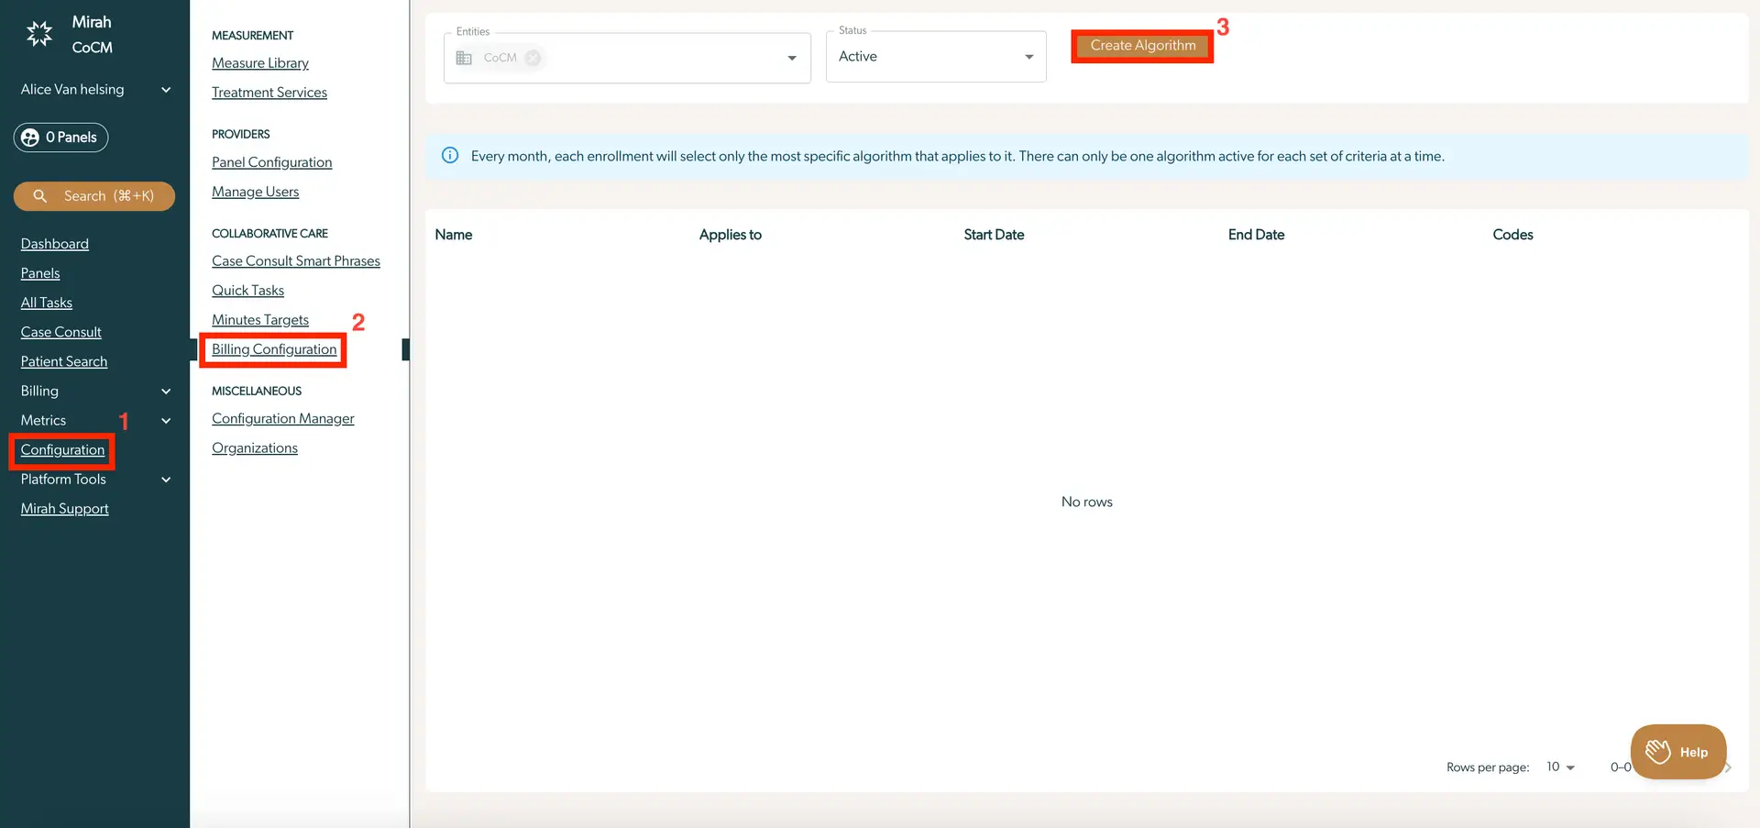Expand the Platform Tools section

[166, 479]
